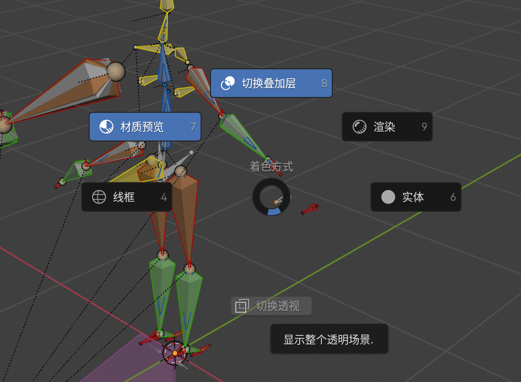Choose 实体 solid shading
Viewport: 521px width, 382px height.
click(416, 197)
